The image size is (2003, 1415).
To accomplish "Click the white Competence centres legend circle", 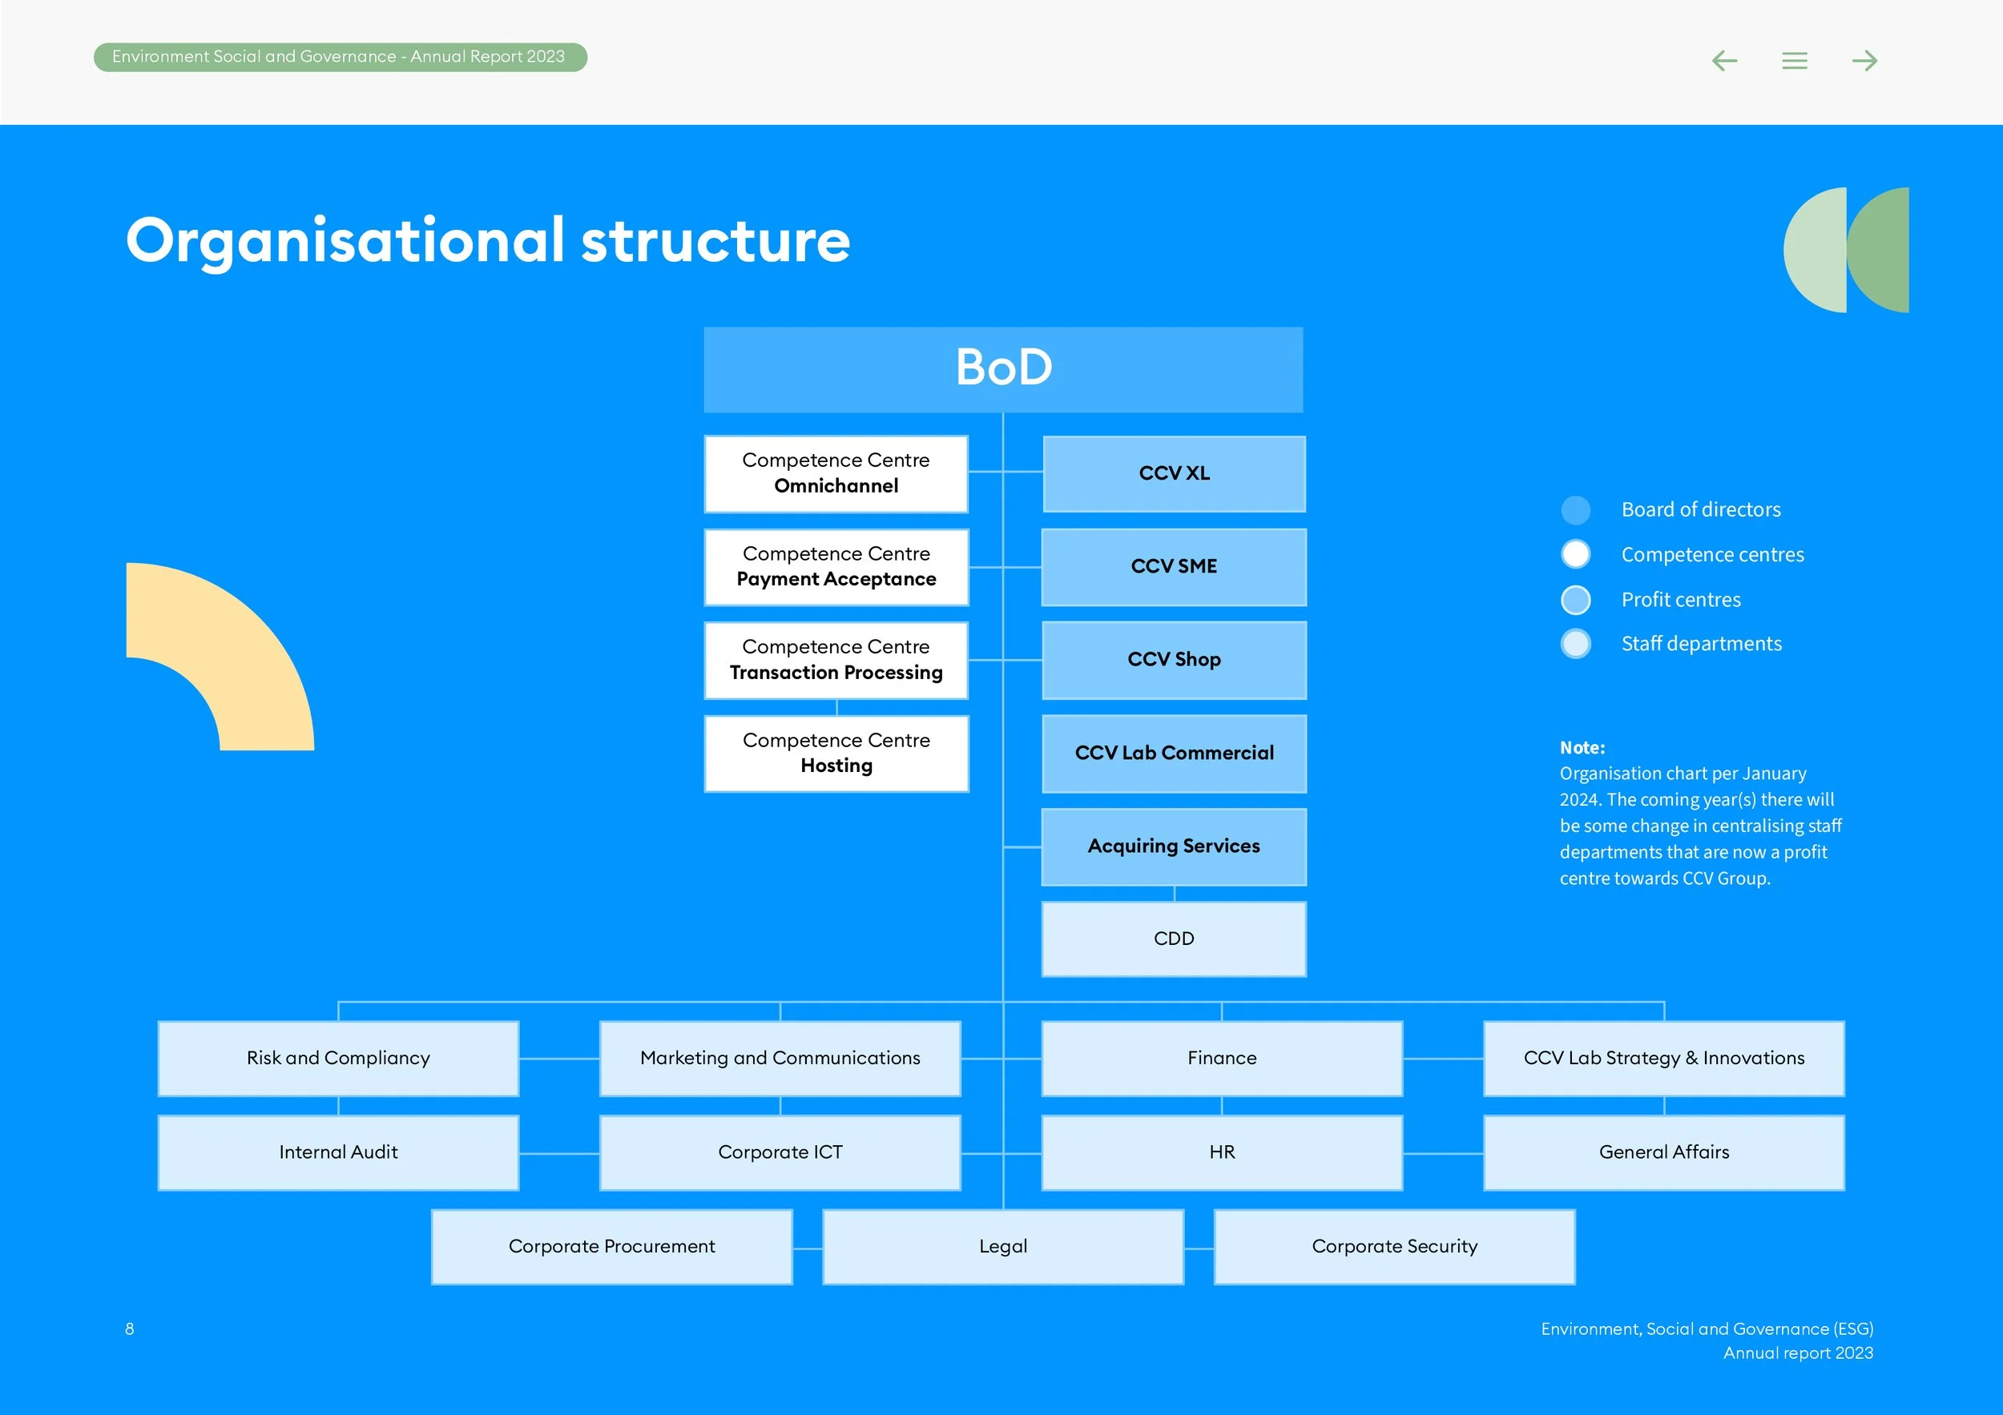I will [1575, 554].
